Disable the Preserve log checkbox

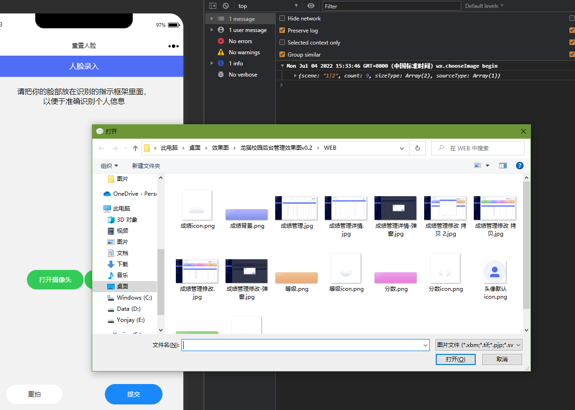(282, 30)
